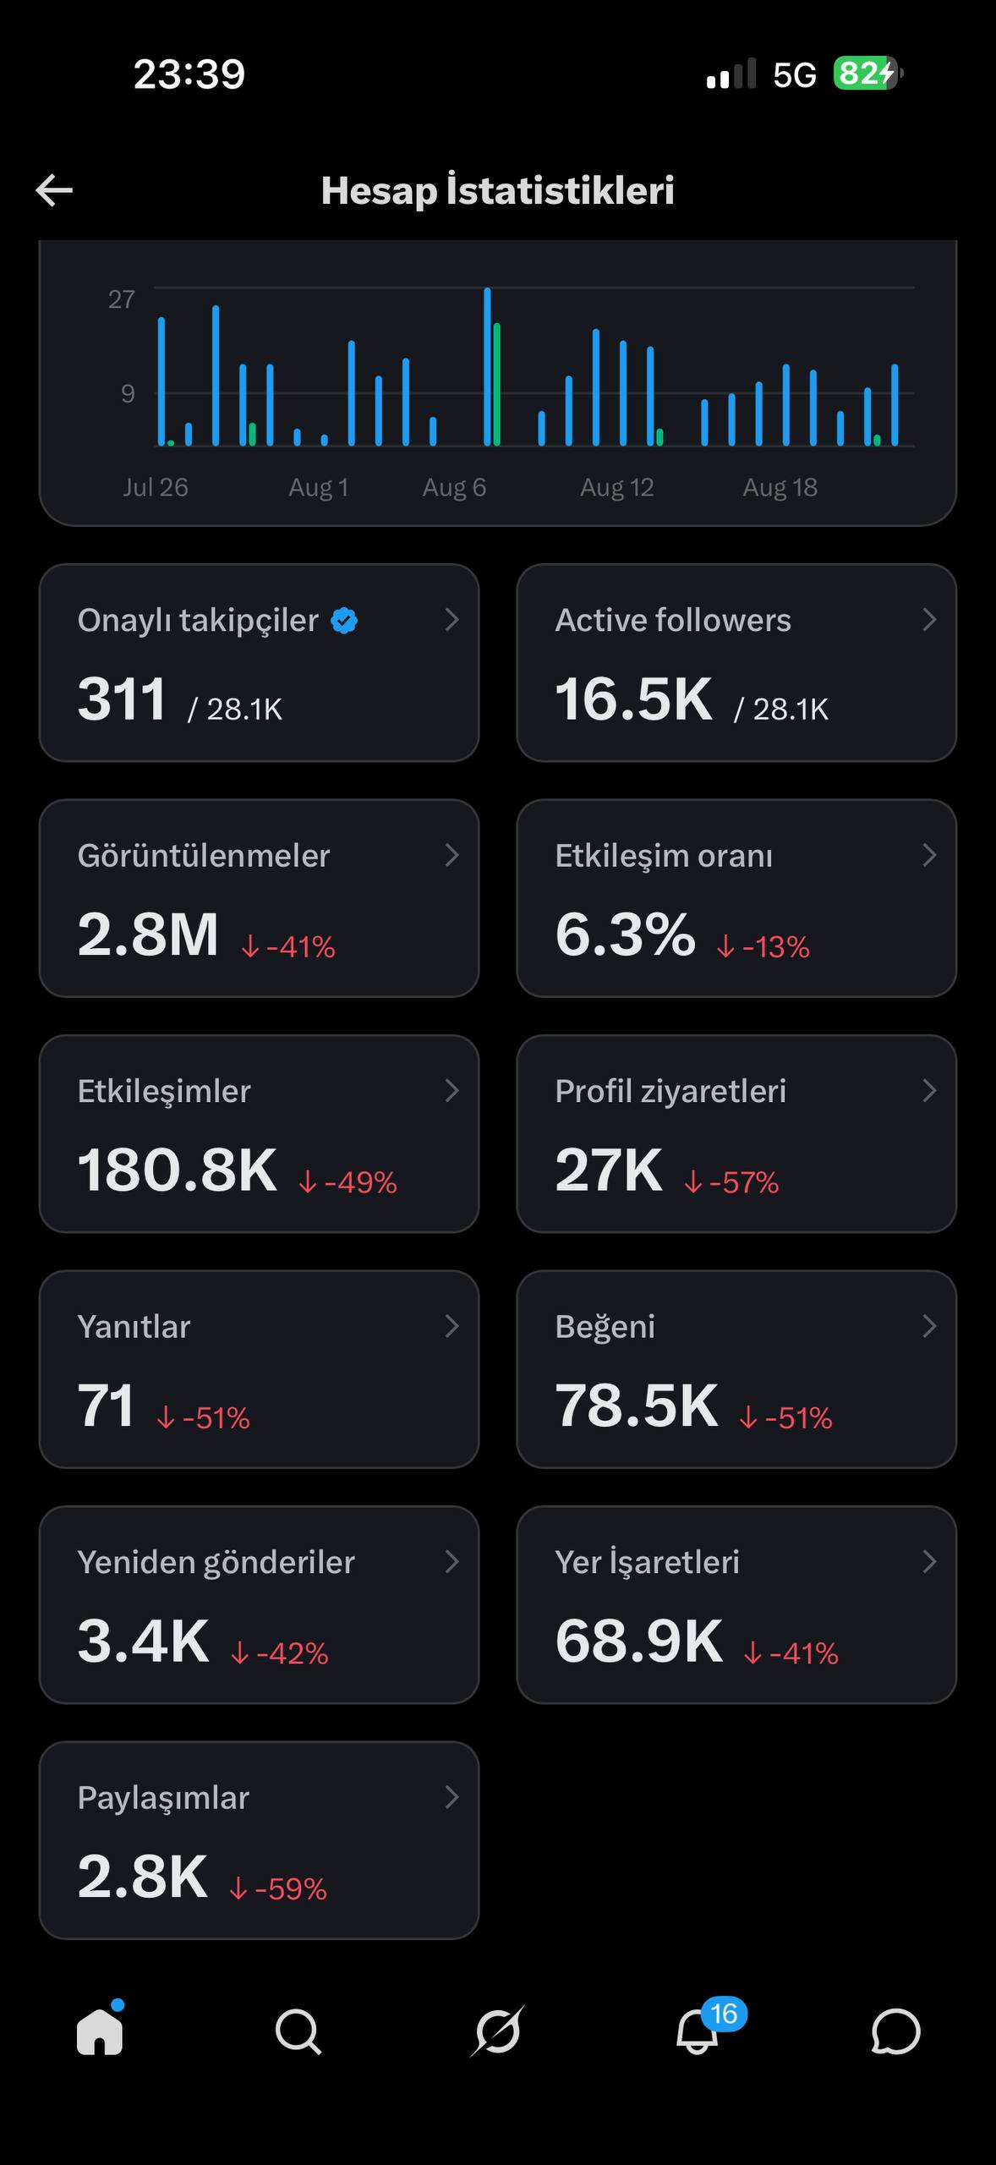Open the Yanıtlar 71 card

coord(259,1369)
